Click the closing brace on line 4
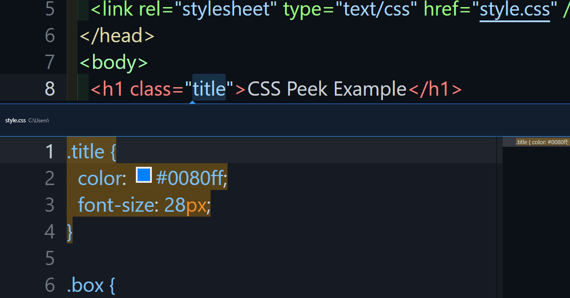Image resolution: width=570 pixels, height=298 pixels. point(70,232)
